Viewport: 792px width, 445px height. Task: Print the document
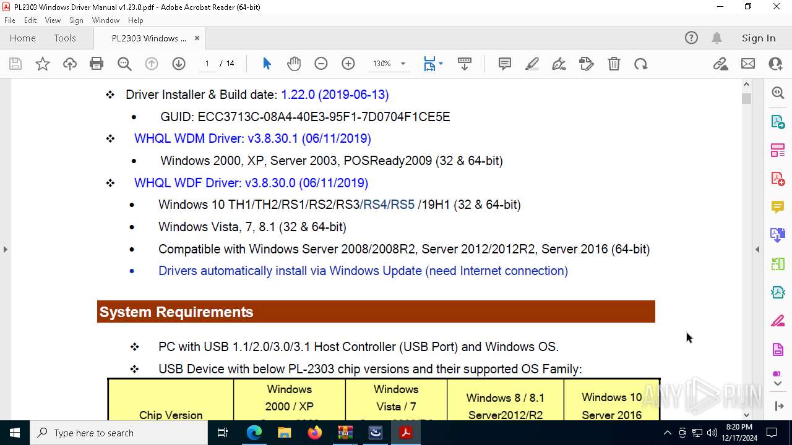tap(97, 64)
